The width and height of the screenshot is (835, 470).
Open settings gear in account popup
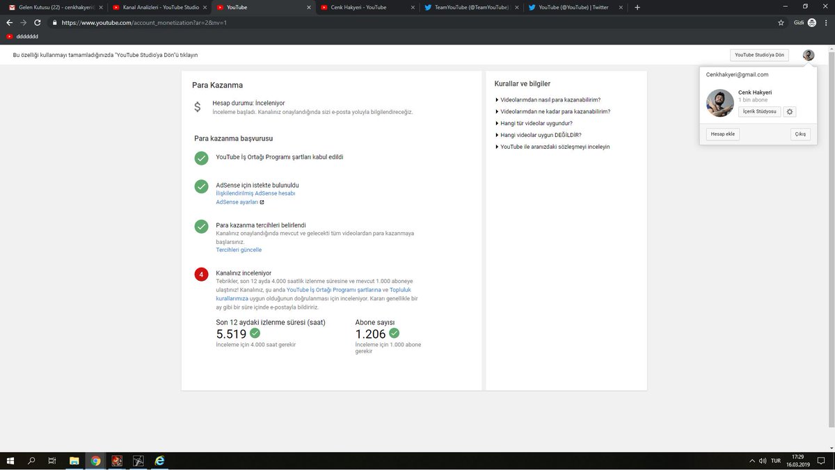790,111
